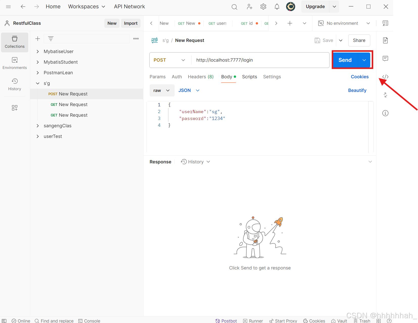Open History sidebar section

point(15,85)
